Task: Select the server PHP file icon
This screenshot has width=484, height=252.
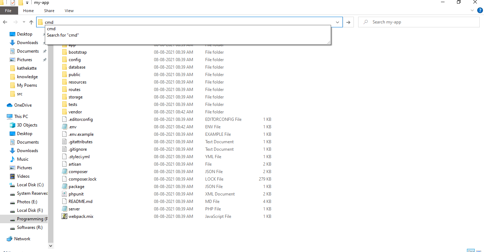Action: pos(64,209)
